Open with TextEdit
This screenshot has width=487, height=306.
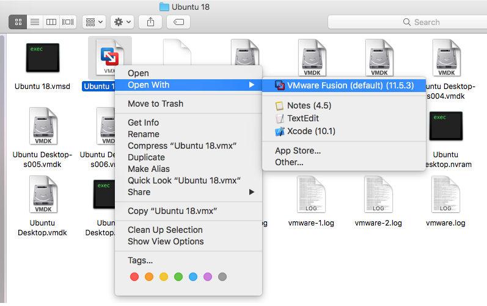tap(344, 118)
